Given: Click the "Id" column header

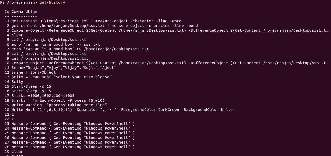Looking at the screenshot, I should coord(7,12).
